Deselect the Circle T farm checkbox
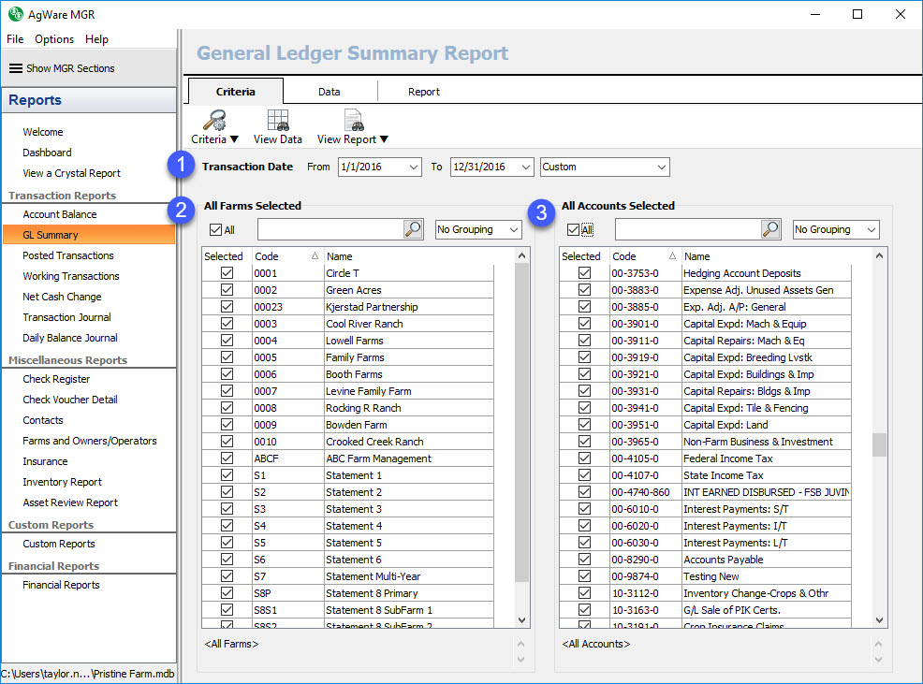This screenshot has height=684, width=923. pos(226,273)
